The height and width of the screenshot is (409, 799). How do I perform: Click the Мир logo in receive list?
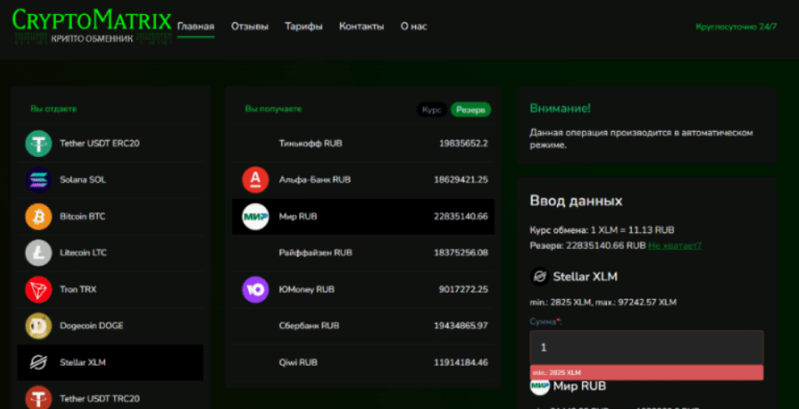[255, 216]
